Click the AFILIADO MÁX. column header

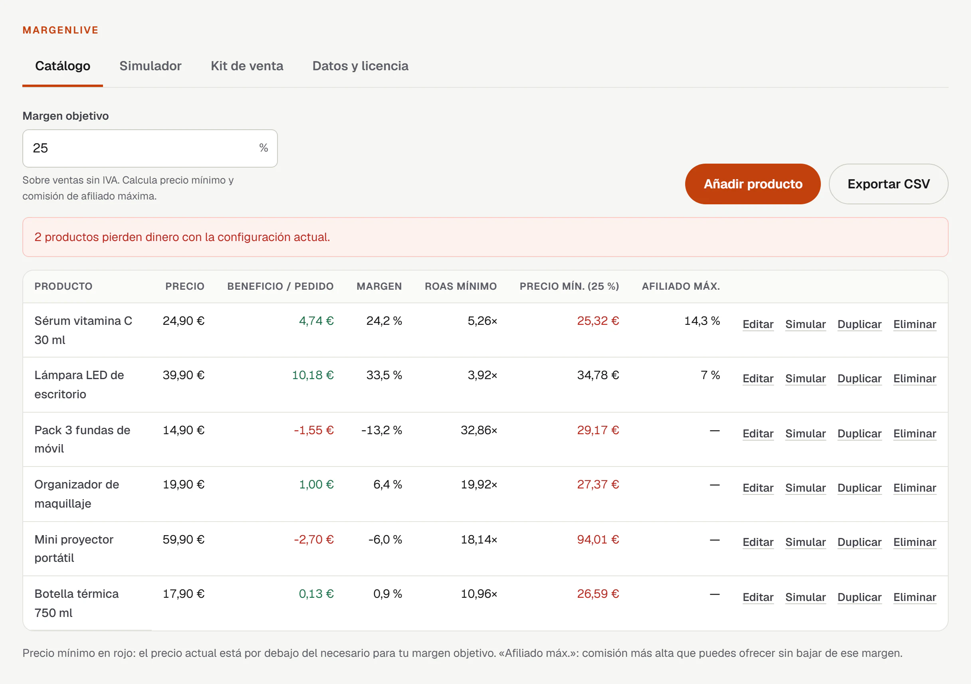[x=680, y=286]
